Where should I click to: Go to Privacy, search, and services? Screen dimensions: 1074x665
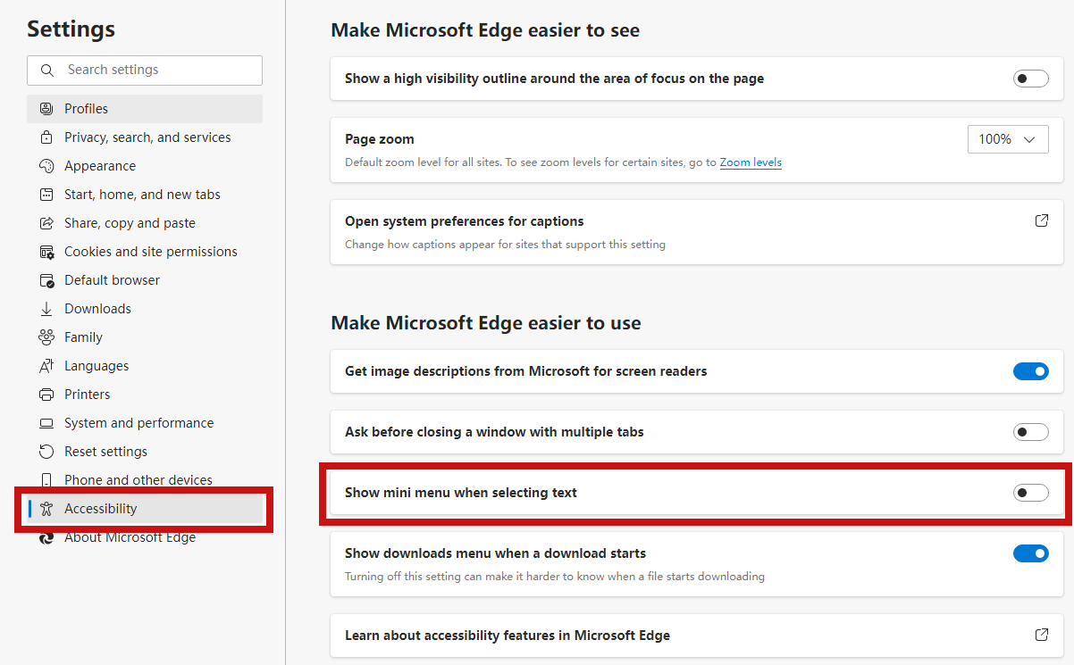tap(145, 137)
